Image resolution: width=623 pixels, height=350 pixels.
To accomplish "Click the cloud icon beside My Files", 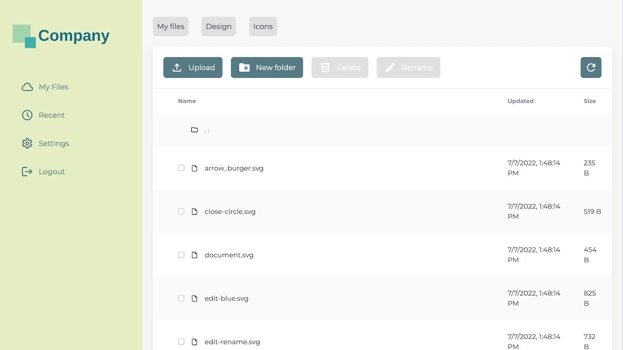I will (x=27, y=87).
